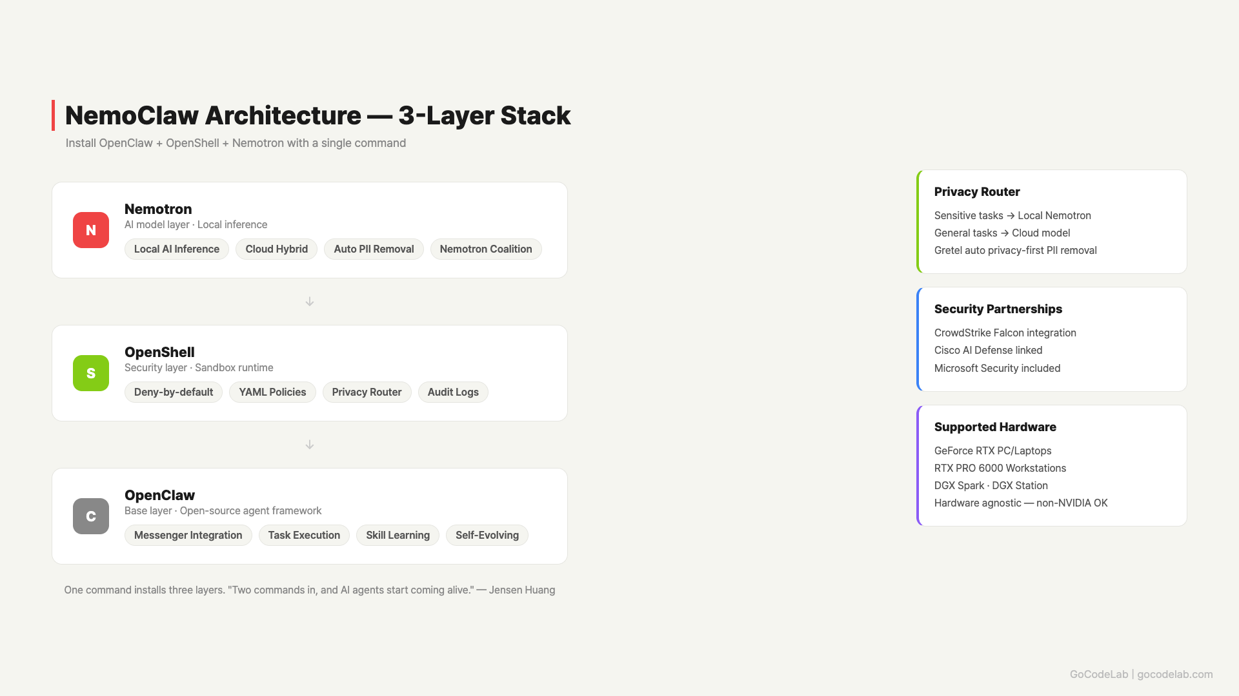Select the Jensen Huang quote text

[x=310, y=590]
